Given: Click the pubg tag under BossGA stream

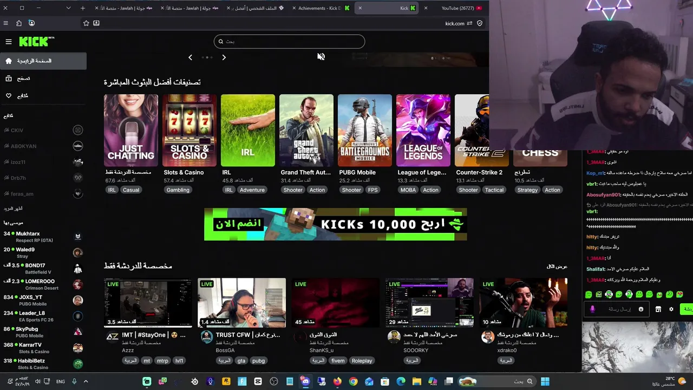Looking at the screenshot, I should (x=258, y=361).
